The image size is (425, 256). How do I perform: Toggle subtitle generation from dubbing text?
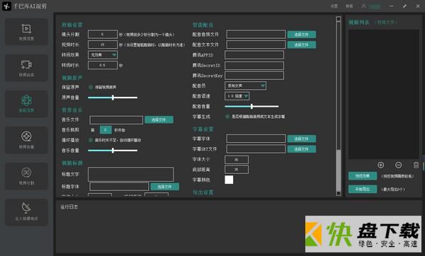pos(227,117)
